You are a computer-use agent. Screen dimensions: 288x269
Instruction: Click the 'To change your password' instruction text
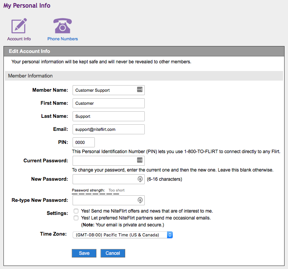(x=173, y=170)
